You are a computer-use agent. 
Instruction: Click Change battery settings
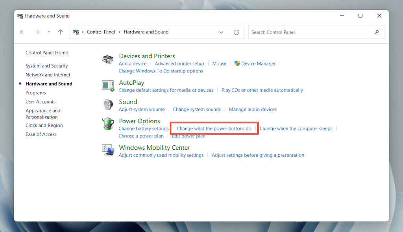pos(143,128)
